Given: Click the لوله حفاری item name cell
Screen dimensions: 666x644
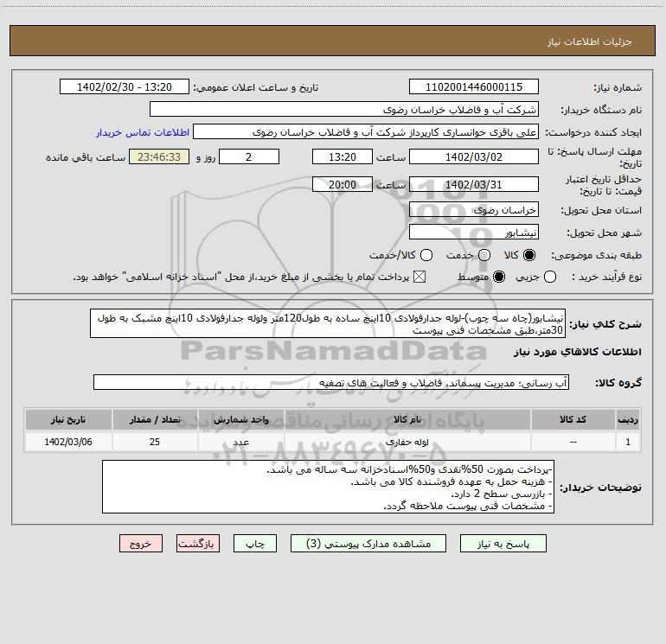Looking at the screenshot, I should [x=407, y=442].
